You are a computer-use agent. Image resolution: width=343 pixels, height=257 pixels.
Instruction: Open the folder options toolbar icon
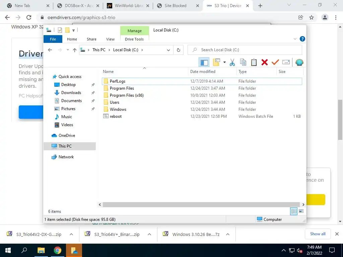(216, 63)
